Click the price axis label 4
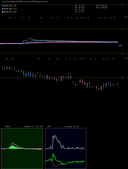The height and width of the screenshot is (169, 128). 122,29
